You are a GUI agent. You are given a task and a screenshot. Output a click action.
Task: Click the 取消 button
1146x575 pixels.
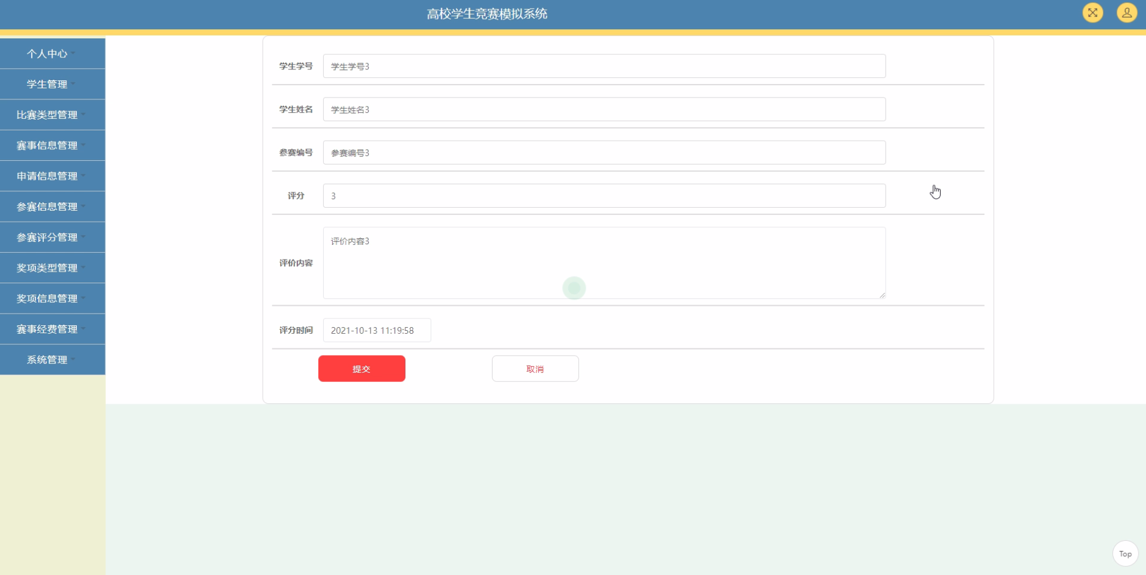click(x=535, y=369)
